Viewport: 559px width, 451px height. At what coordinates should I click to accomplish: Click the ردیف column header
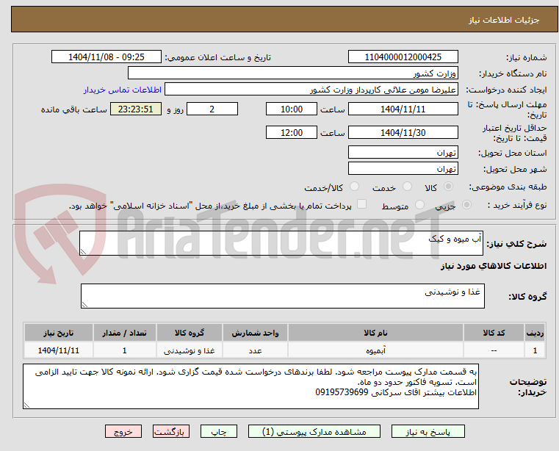coord(535,333)
